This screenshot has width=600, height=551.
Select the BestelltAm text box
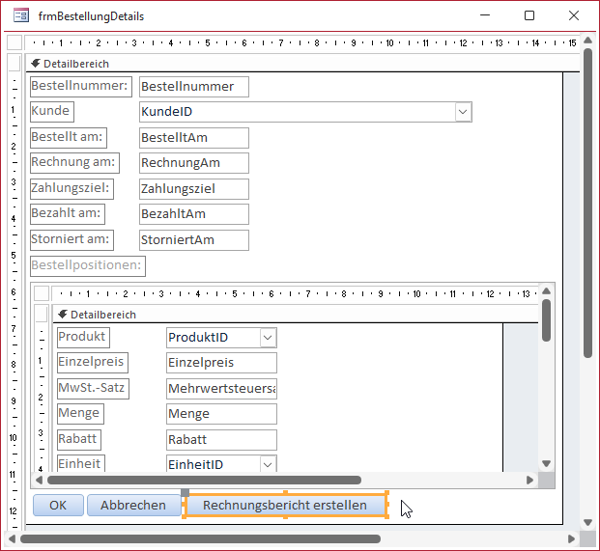(194, 138)
